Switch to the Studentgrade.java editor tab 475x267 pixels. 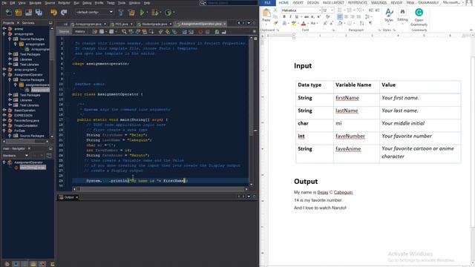click(x=154, y=24)
